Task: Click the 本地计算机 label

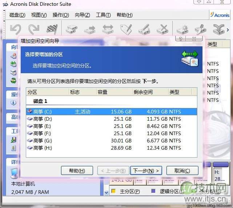Action: click(x=23, y=184)
